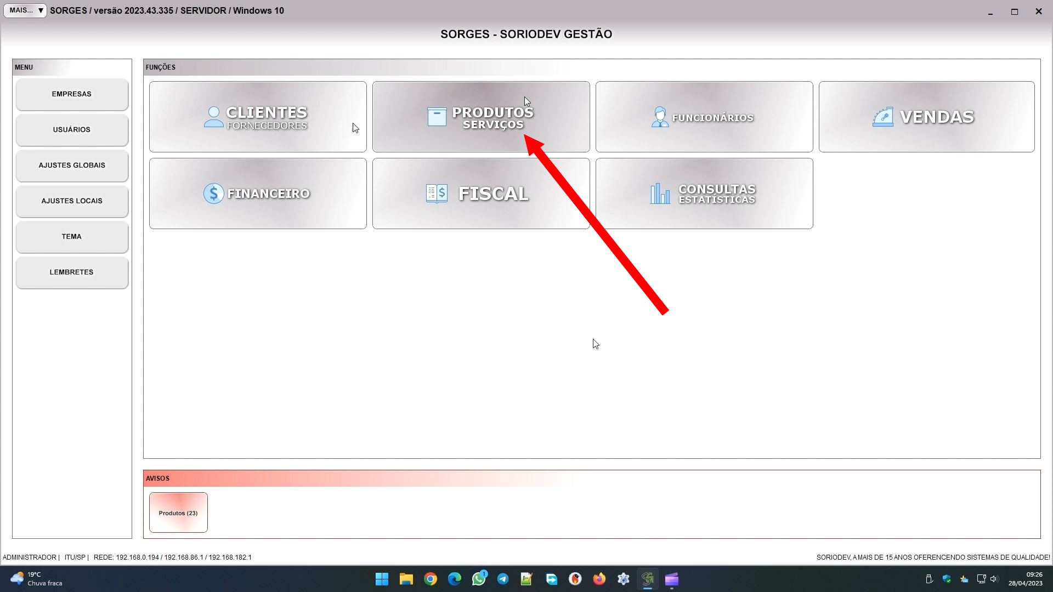Open Ajustes Globais settings
This screenshot has width=1053, height=592.
pos(72,166)
